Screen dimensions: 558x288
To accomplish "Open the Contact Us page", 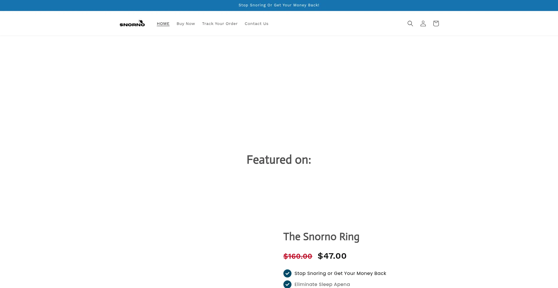I will pos(256,23).
